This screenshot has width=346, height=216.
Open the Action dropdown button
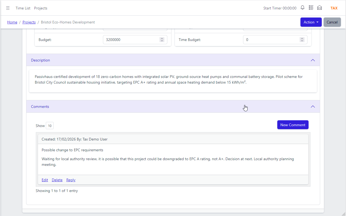(x=311, y=22)
